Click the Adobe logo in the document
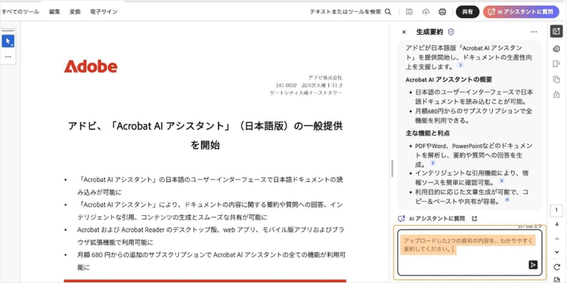This screenshot has width=567, height=283. 91,66
